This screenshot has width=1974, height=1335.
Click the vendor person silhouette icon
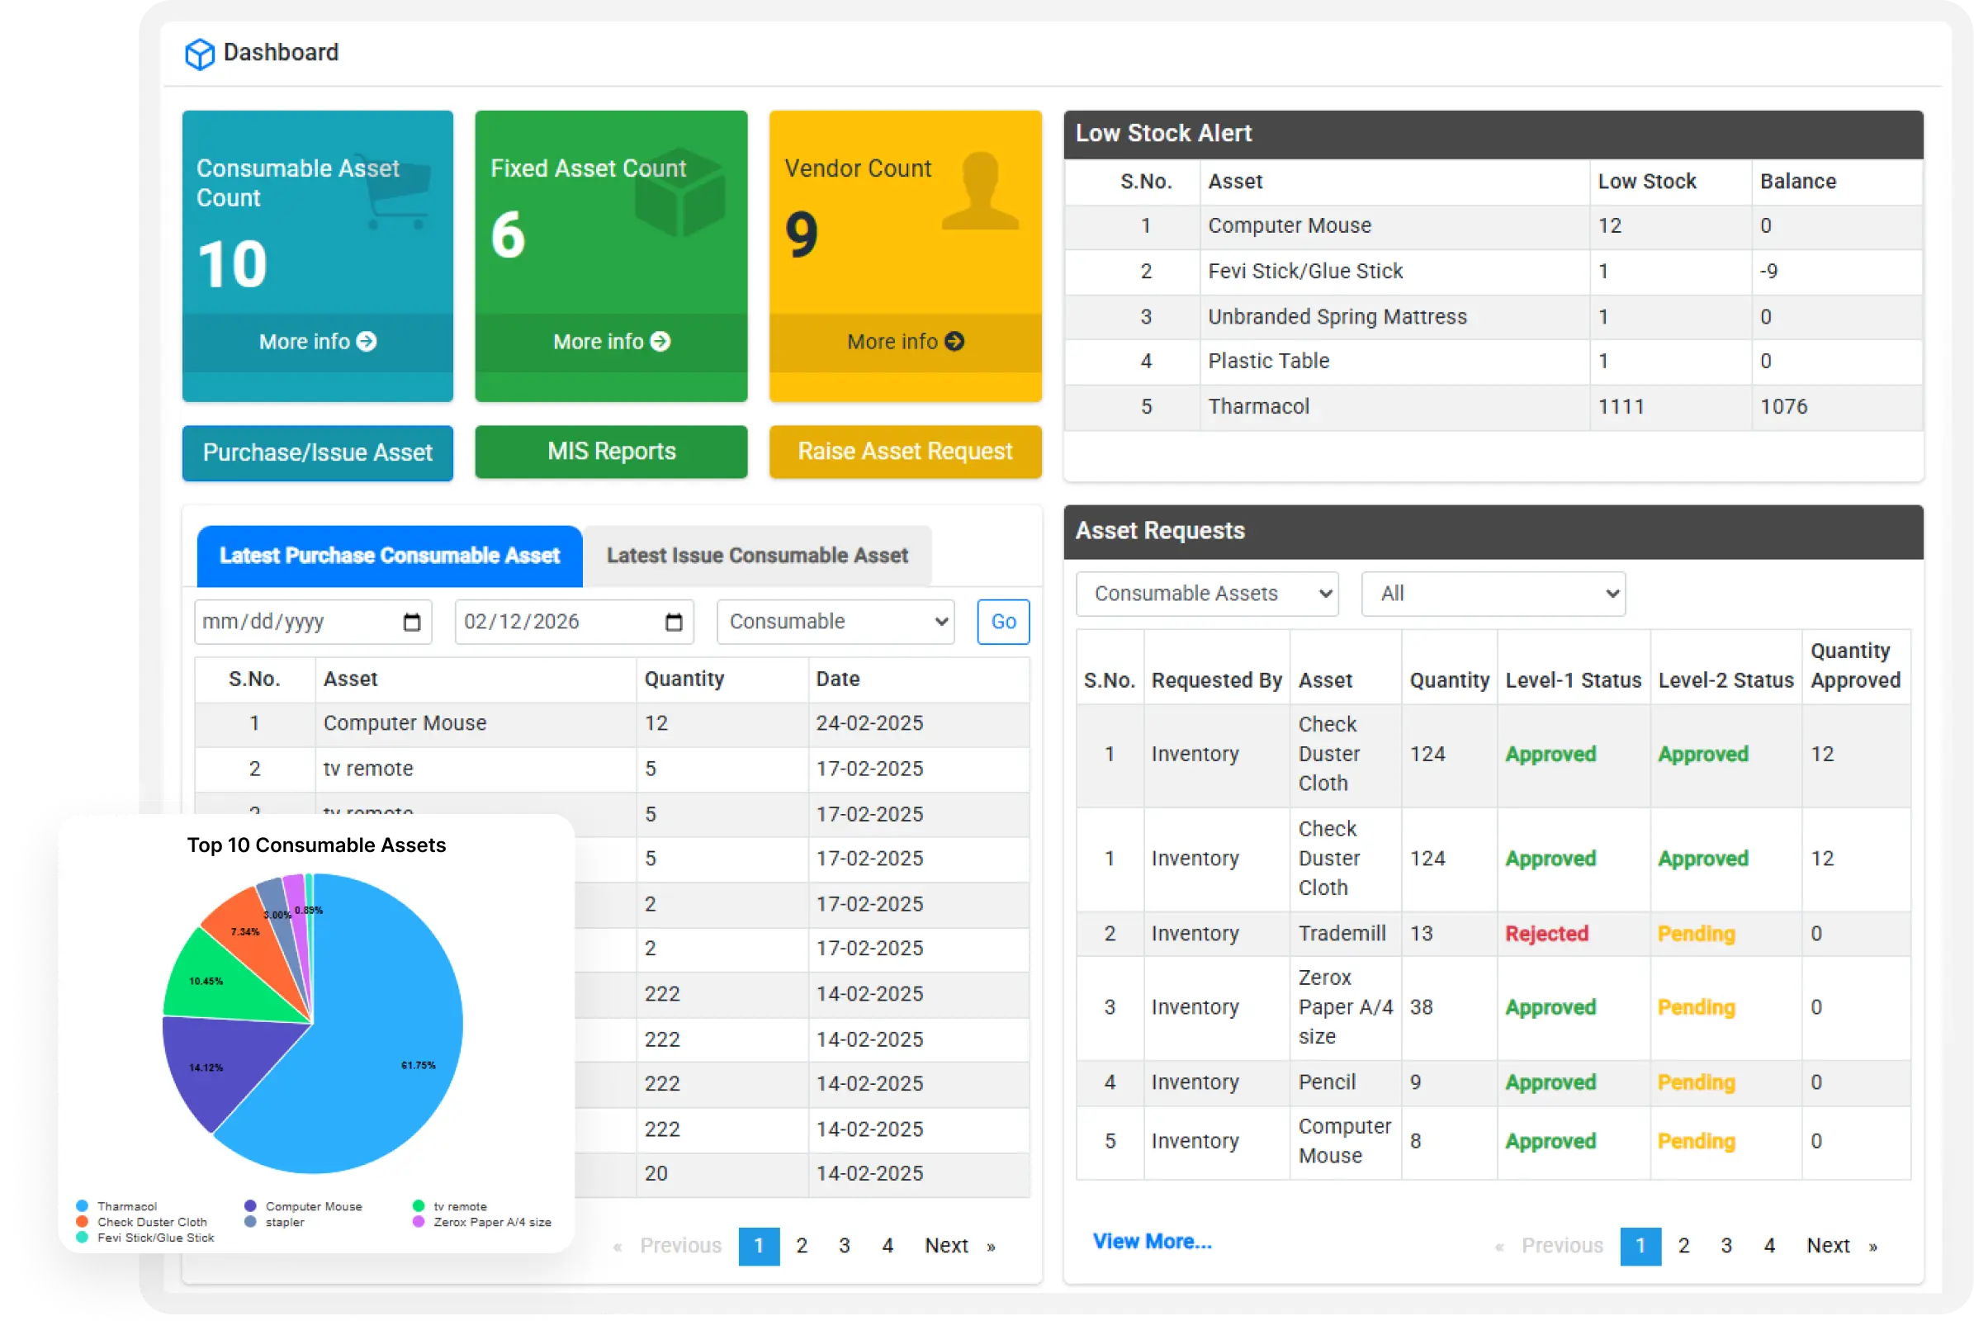981,192
